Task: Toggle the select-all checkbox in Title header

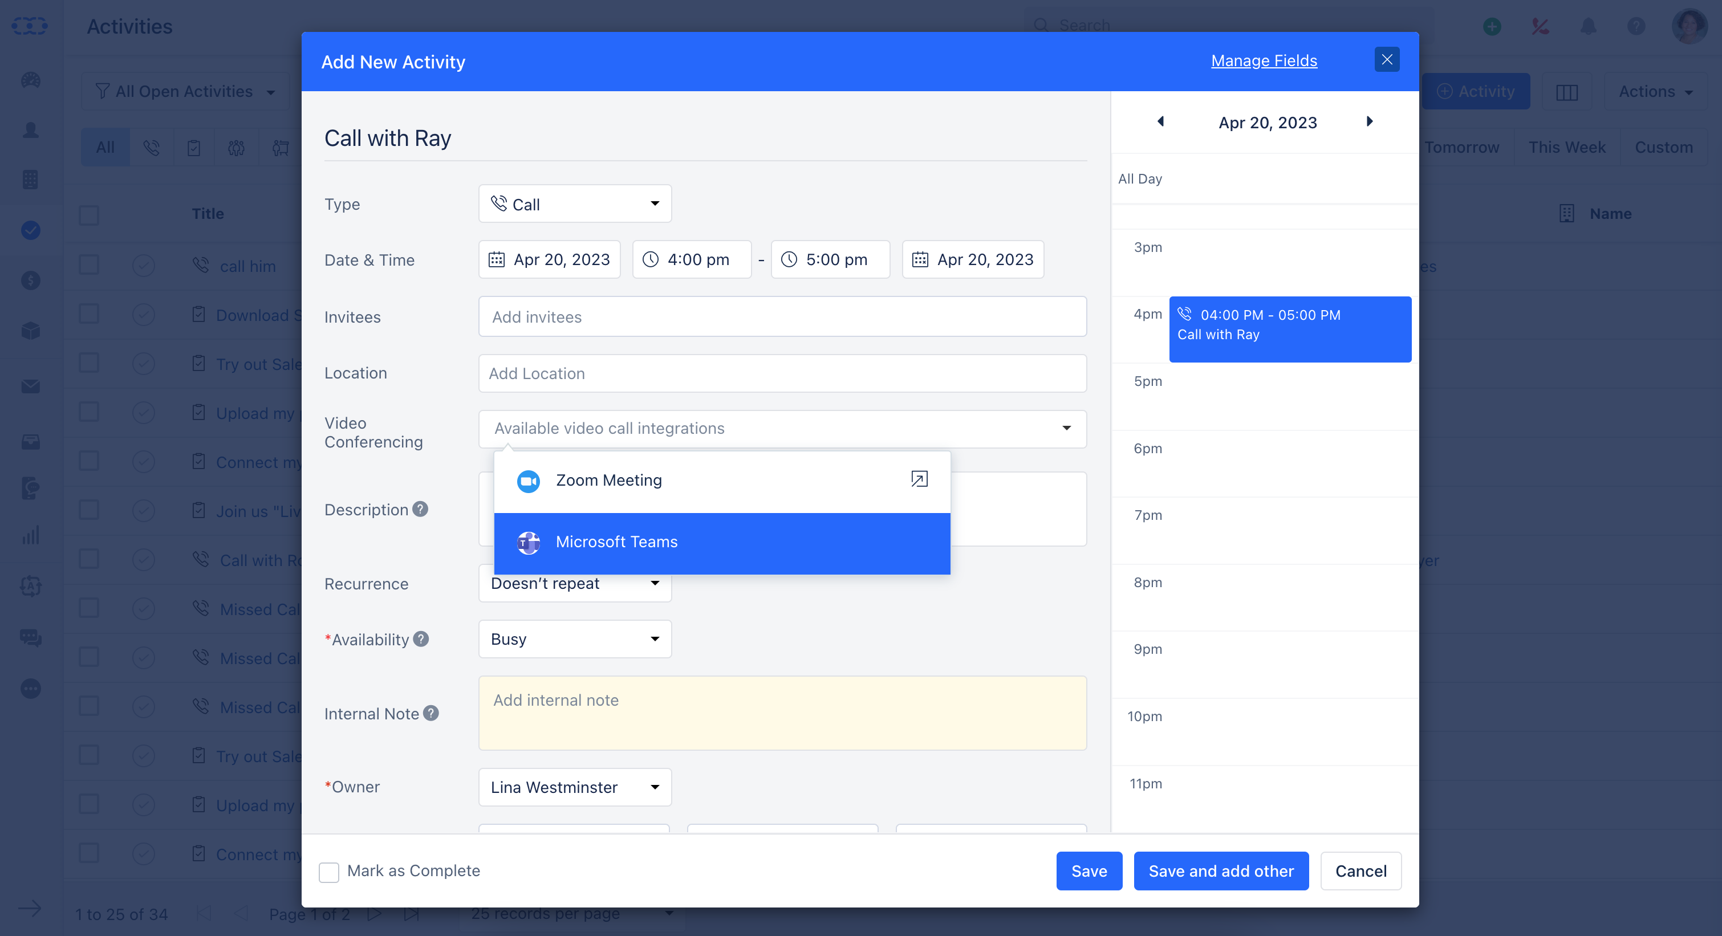Action: click(x=89, y=214)
